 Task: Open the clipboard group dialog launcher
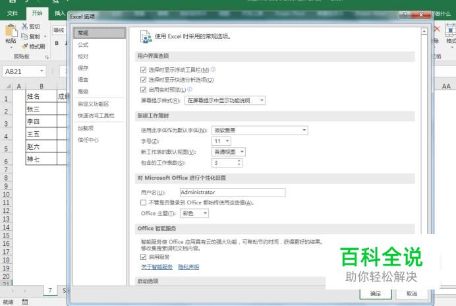point(47,57)
